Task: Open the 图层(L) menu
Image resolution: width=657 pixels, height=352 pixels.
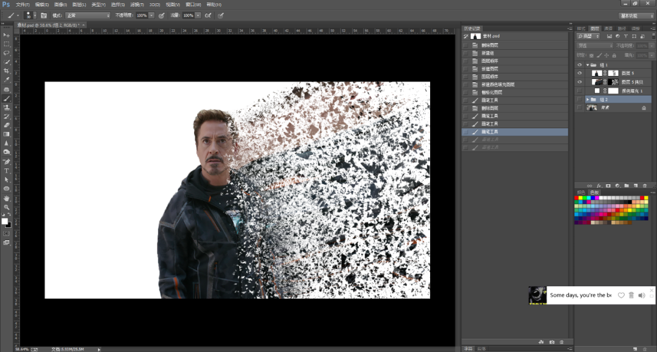Action: [x=78, y=5]
